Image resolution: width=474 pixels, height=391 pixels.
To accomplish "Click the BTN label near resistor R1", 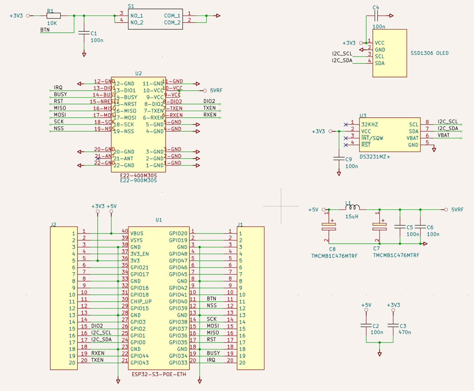I will 45,30.
